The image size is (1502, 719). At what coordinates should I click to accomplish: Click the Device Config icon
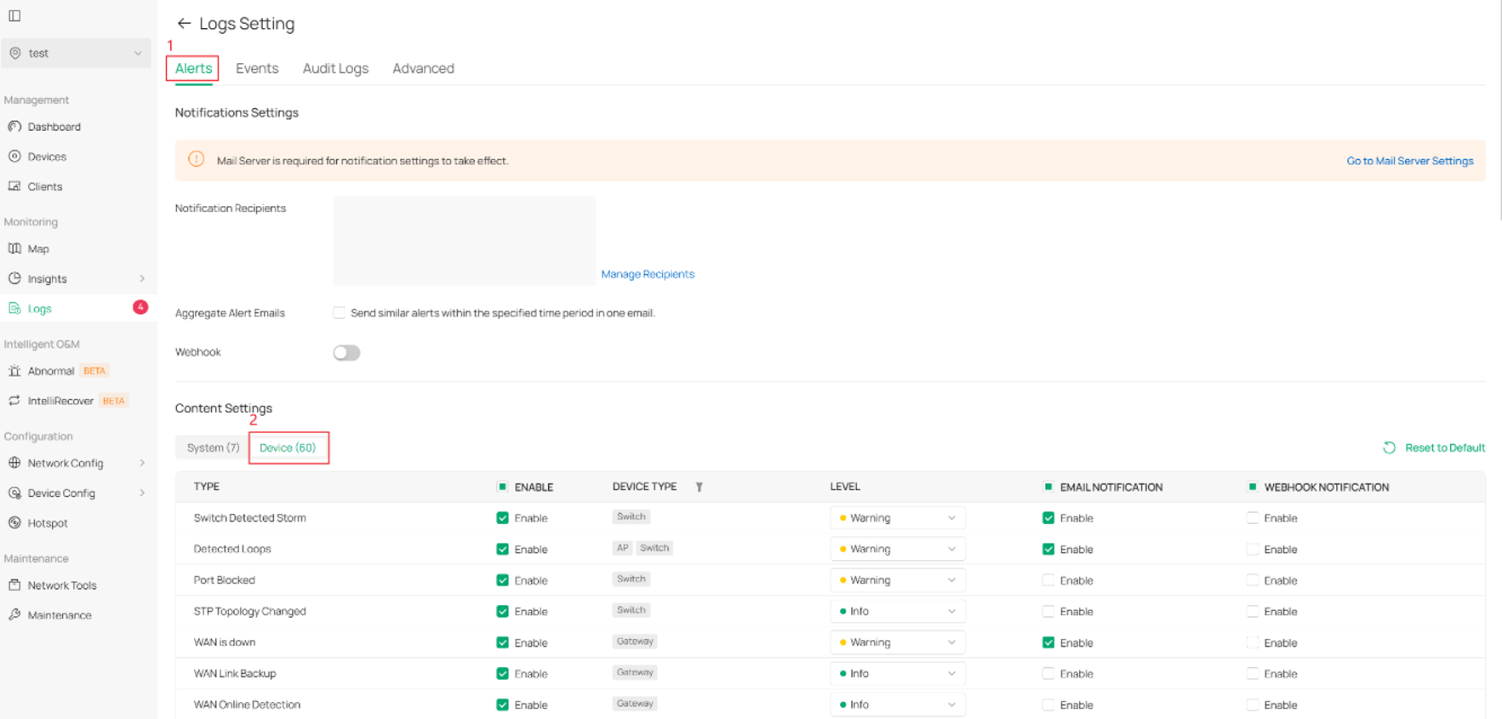[14, 493]
